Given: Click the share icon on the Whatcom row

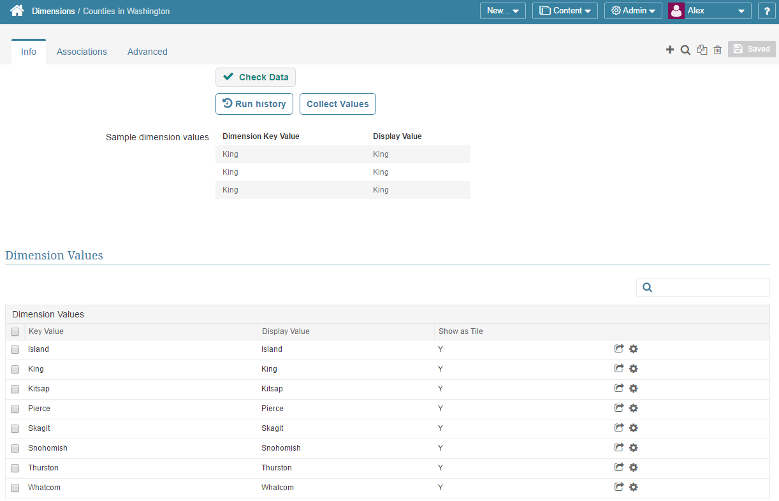Looking at the screenshot, I should tap(618, 487).
